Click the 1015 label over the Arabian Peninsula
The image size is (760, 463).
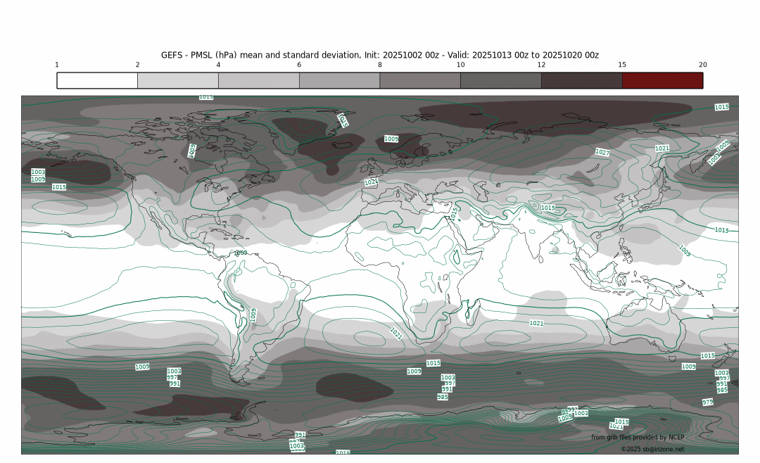[455, 211]
